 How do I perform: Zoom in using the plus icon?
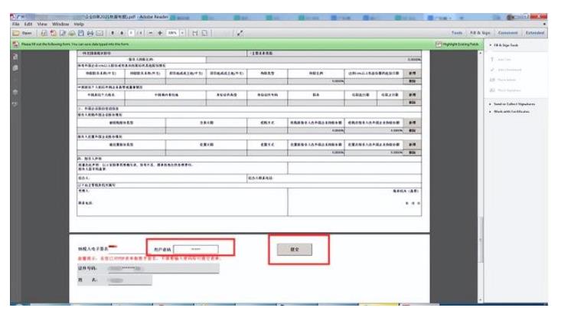(160, 33)
